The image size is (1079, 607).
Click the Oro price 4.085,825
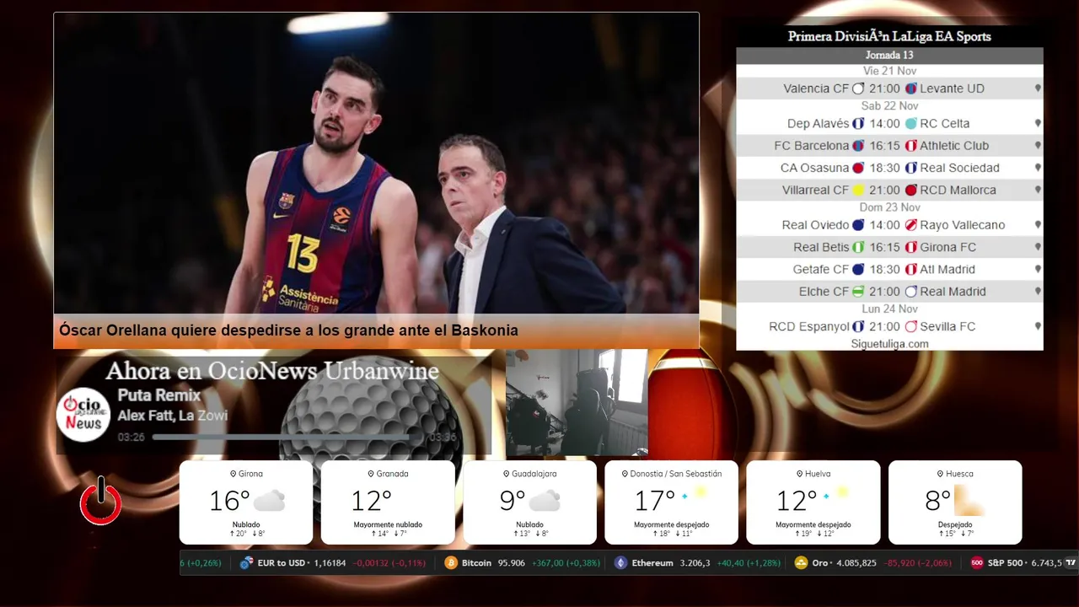coord(856,563)
